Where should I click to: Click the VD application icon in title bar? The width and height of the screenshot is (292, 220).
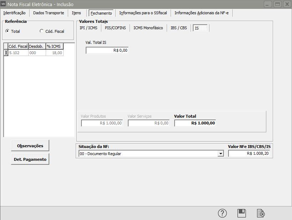(x=4, y=4)
